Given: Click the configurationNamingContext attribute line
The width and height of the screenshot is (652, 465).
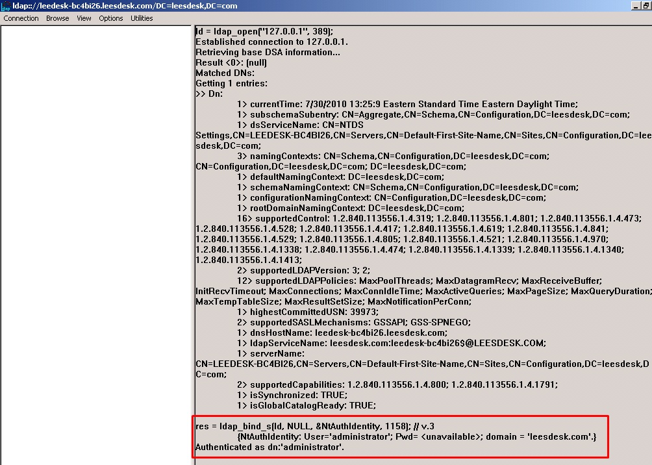Looking at the screenshot, I should pyautogui.click(x=392, y=197).
